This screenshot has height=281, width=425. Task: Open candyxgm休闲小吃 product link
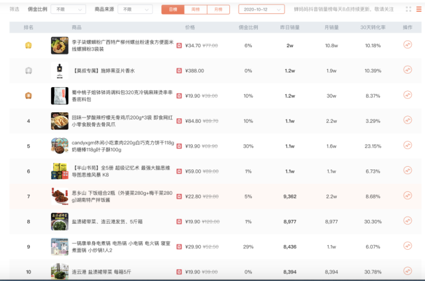123,146
